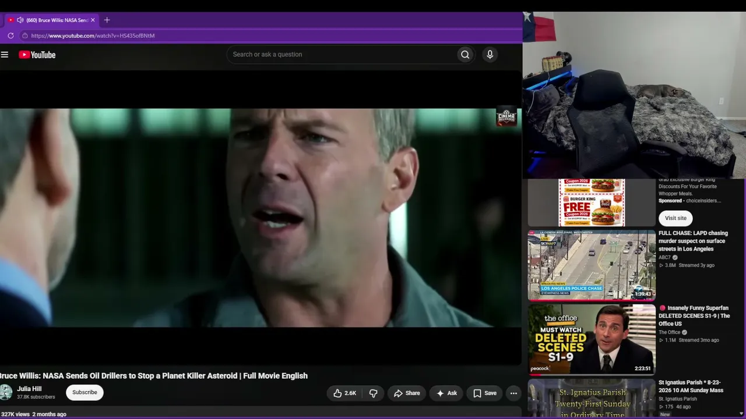Viewport: 746px width, 419px height.
Task: Save the video to a playlist
Action: pos(485,393)
